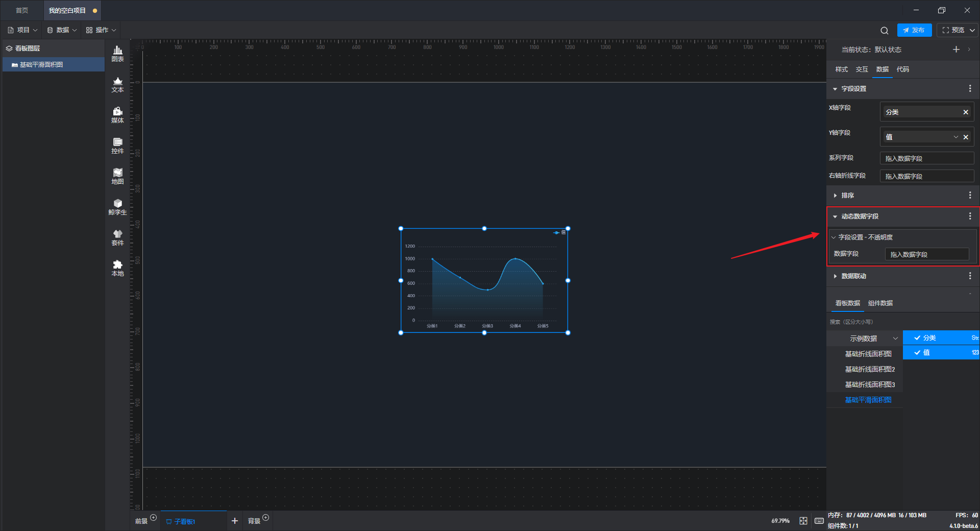The image size is (980, 531).
Task: Open the 地图 (map) component category
Action: (117, 176)
